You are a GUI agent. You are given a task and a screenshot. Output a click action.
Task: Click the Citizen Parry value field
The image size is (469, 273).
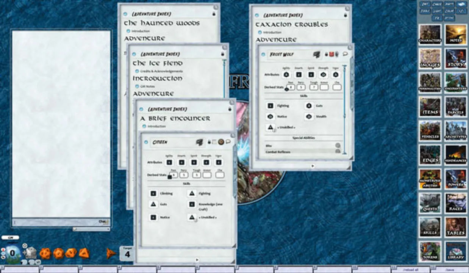coord(184,175)
